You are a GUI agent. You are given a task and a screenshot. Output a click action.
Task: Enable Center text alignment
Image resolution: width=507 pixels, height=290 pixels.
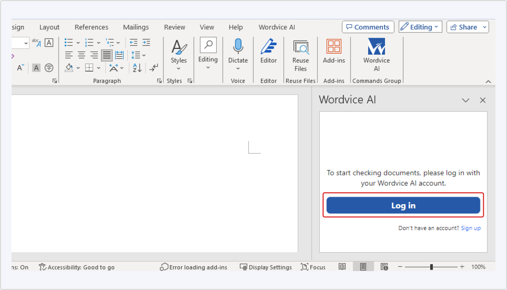click(x=81, y=55)
